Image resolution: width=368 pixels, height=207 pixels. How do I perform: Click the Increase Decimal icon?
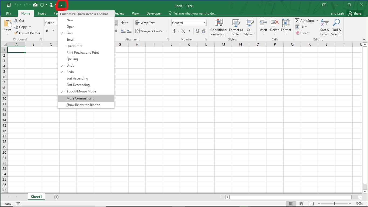[197, 31]
